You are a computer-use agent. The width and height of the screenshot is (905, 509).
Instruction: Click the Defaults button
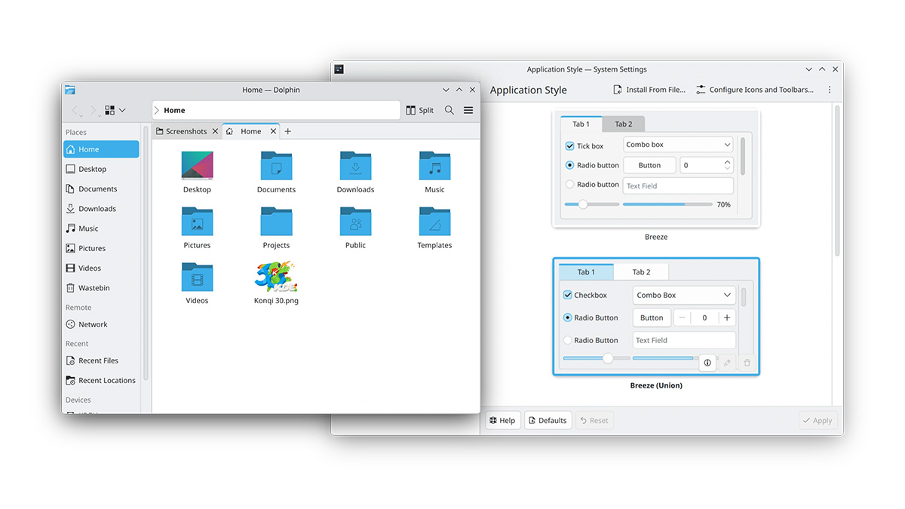[x=548, y=420]
